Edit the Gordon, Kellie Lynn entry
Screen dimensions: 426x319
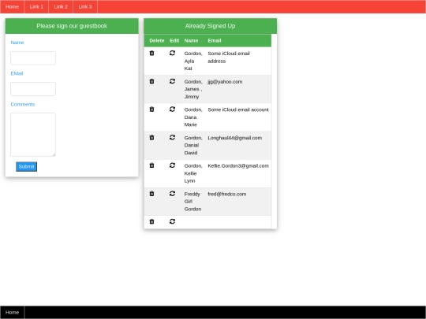pyautogui.click(x=172, y=165)
